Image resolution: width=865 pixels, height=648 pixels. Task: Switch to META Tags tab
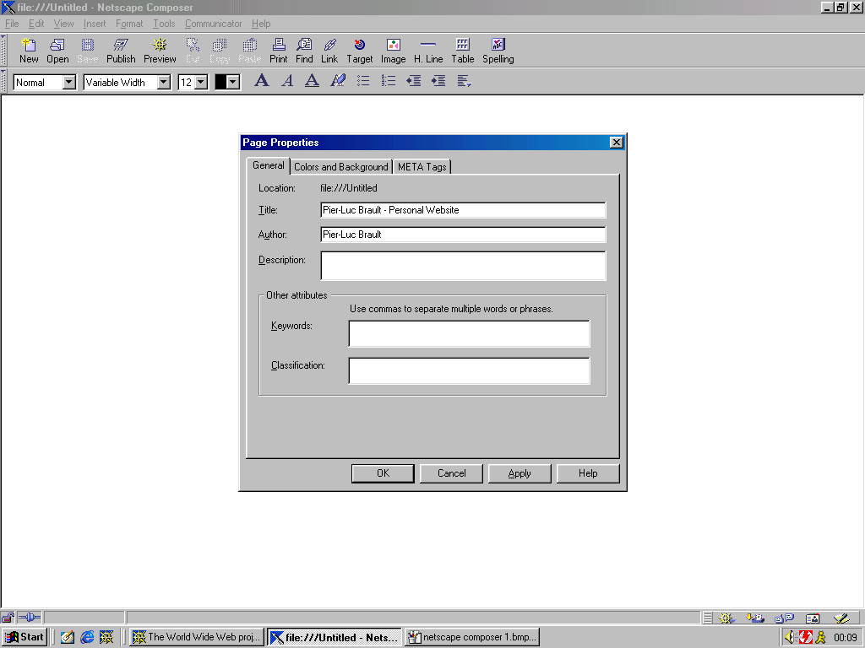[x=422, y=167]
